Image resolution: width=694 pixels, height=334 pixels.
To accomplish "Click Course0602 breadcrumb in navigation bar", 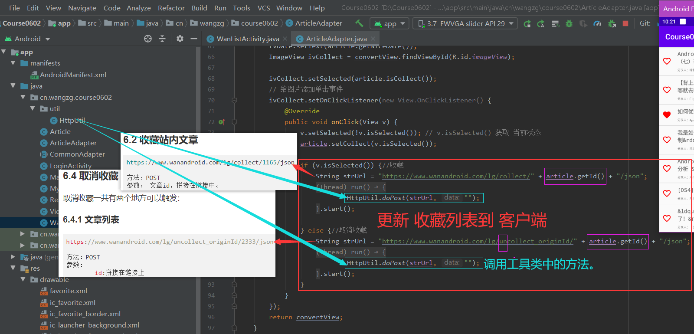I will pos(22,23).
